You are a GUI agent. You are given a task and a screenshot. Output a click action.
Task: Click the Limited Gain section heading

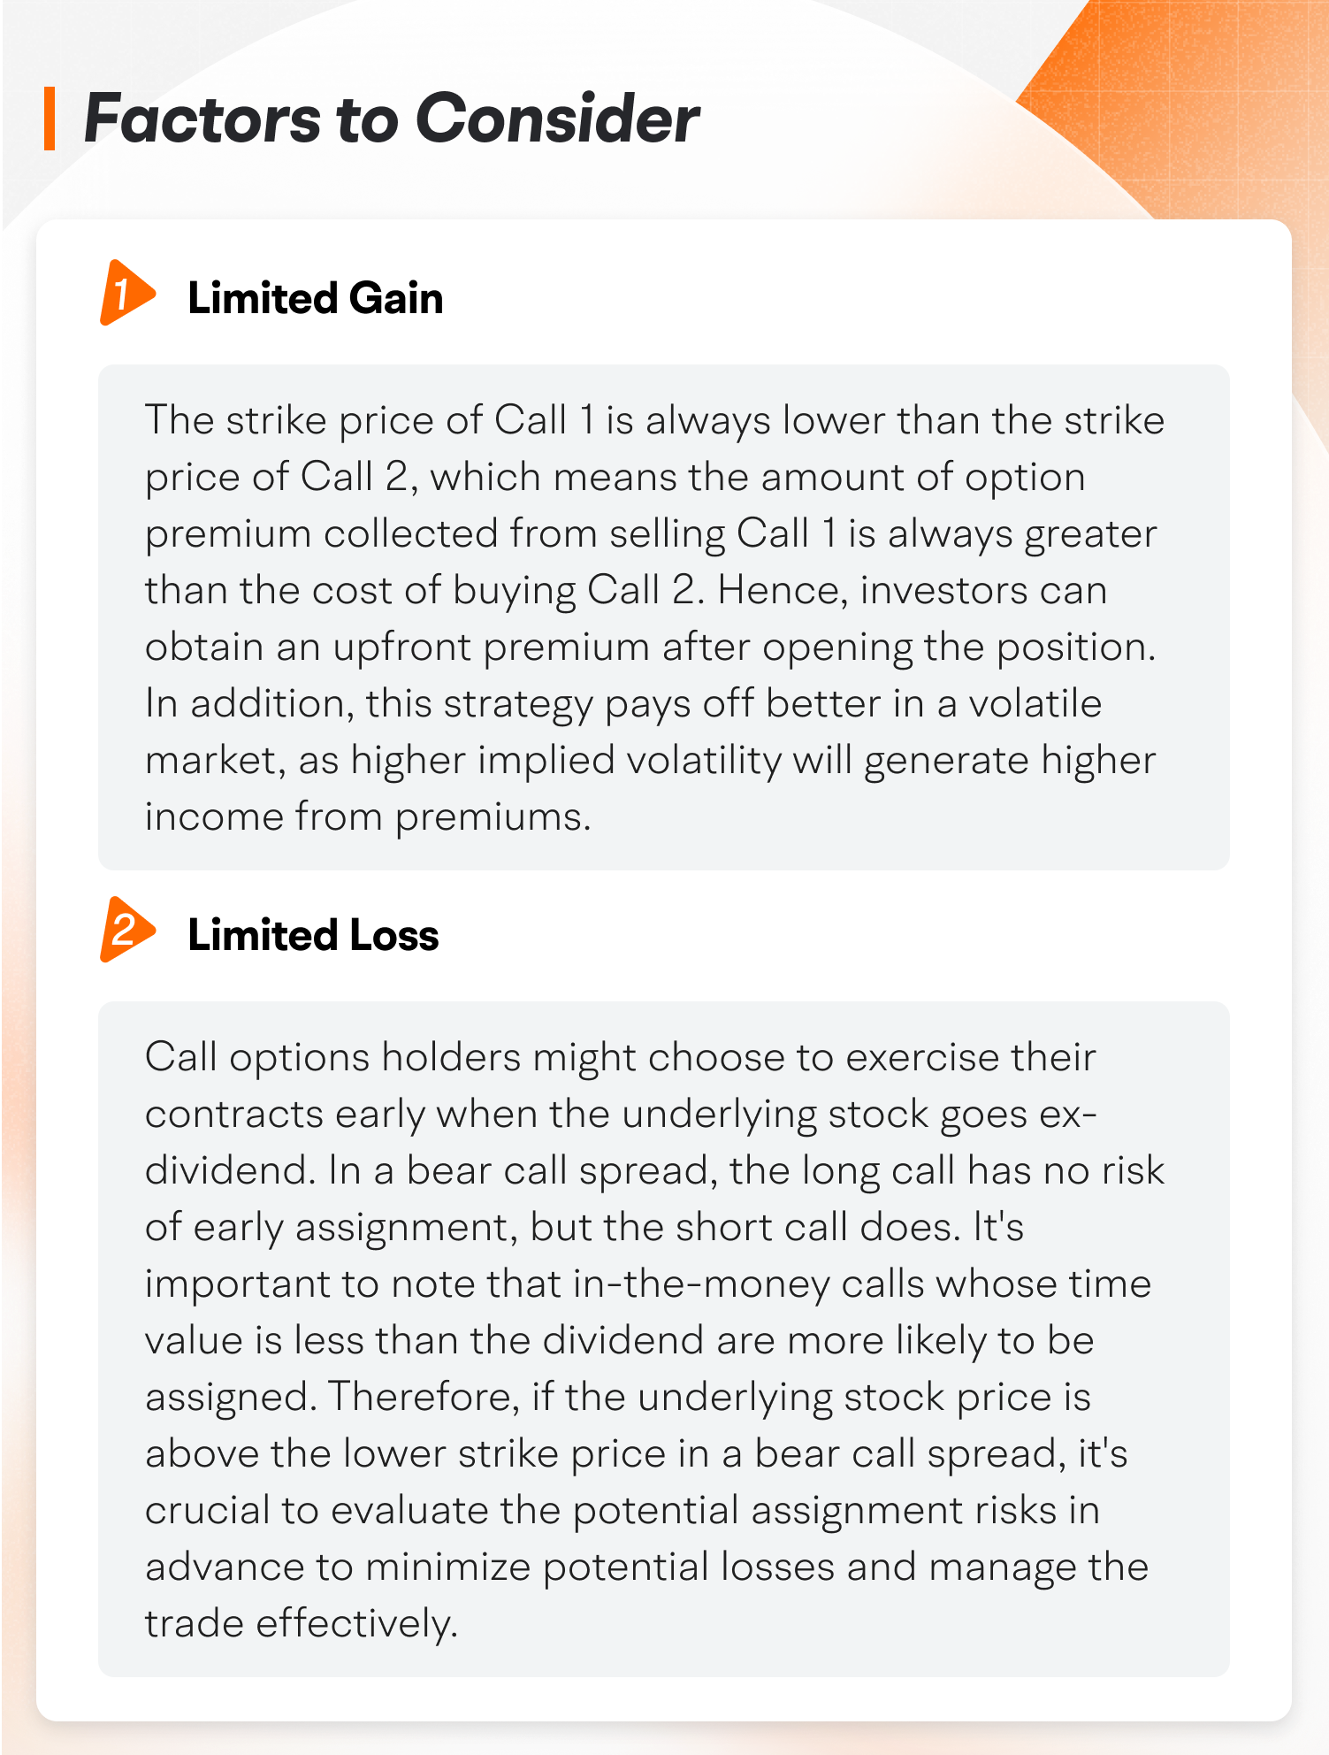point(316,298)
